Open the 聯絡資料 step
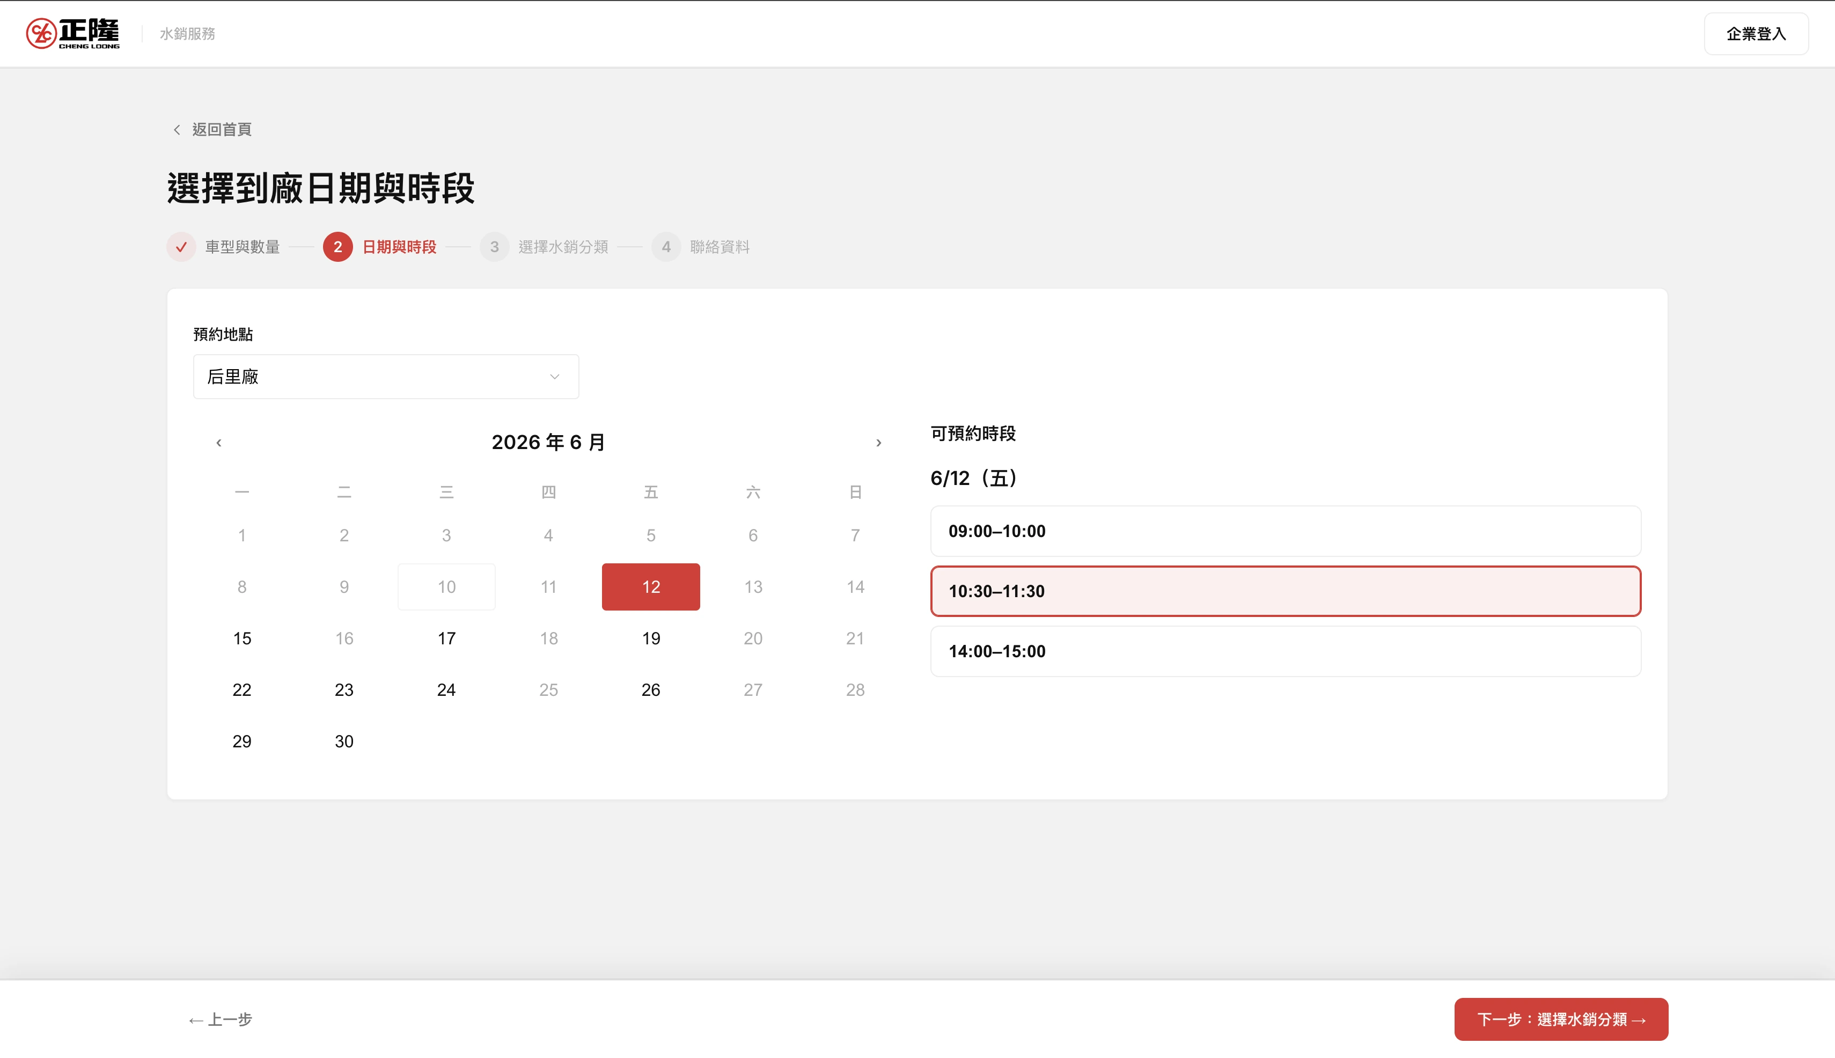Image resolution: width=1835 pixels, height=1058 pixels. coord(720,247)
